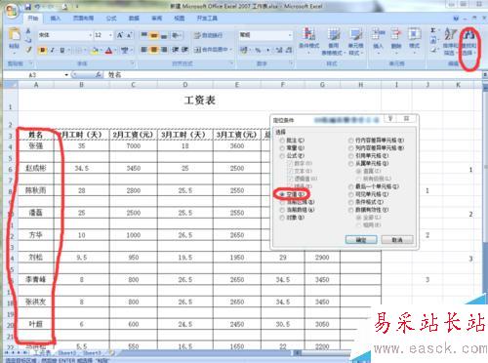The height and width of the screenshot is (363, 488).
Task: Switch to the 页面布局 ribbon tab
Action: pyautogui.click(x=84, y=19)
